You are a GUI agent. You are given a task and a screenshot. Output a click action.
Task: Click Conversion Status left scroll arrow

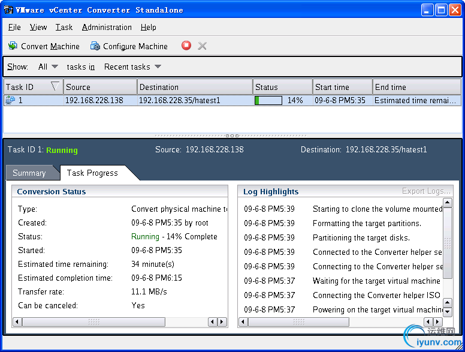click(x=17, y=322)
